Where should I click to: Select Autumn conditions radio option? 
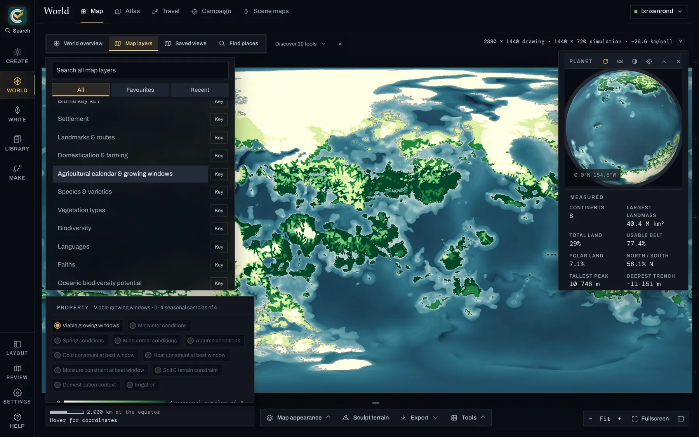pos(214,341)
